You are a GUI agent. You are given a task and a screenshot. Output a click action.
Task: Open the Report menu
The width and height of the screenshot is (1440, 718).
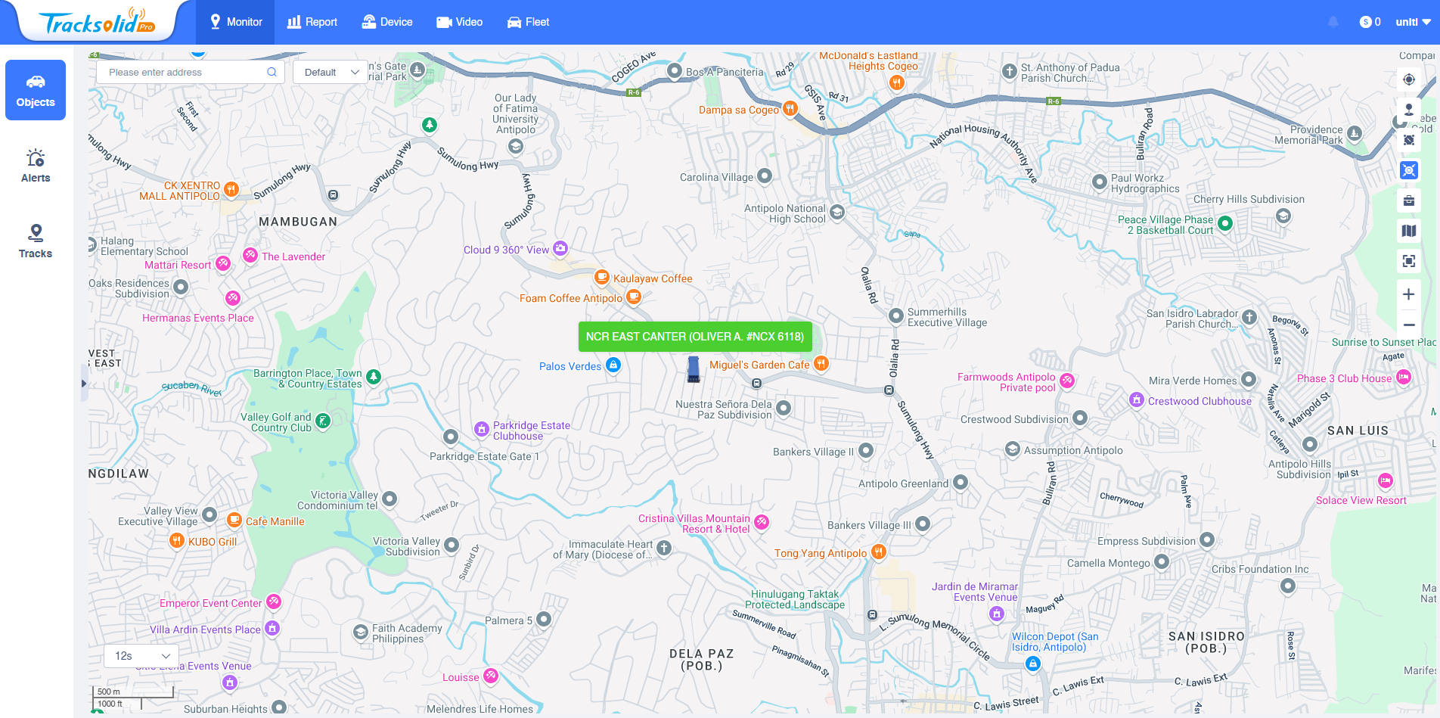point(312,22)
